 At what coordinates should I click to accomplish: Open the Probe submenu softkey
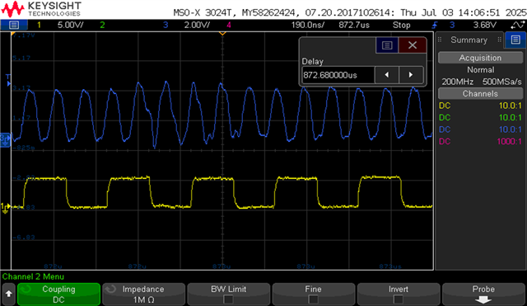click(483, 294)
